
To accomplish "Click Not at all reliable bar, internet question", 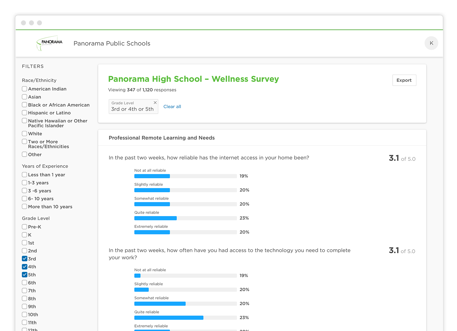I will (x=186, y=176).
